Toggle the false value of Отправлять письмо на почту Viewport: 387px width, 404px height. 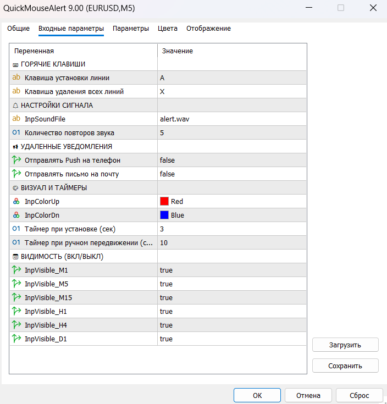232,174
